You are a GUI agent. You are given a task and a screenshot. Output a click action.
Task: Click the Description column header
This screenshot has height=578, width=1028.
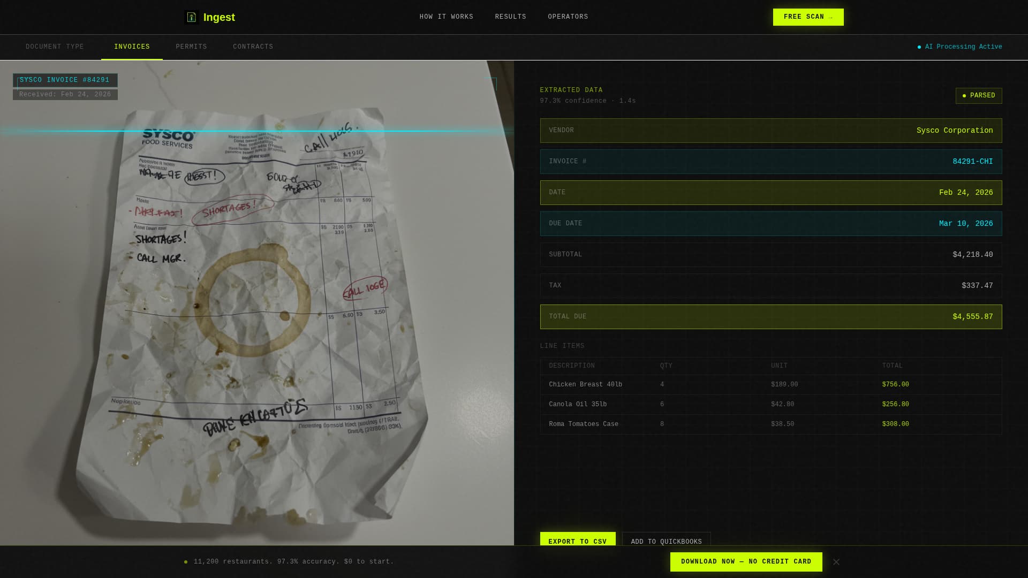[x=572, y=366]
